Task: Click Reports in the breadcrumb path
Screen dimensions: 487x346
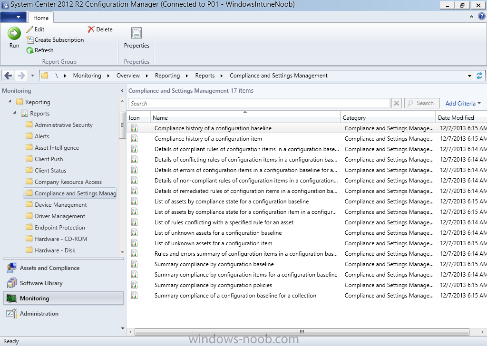Action: click(205, 76)
